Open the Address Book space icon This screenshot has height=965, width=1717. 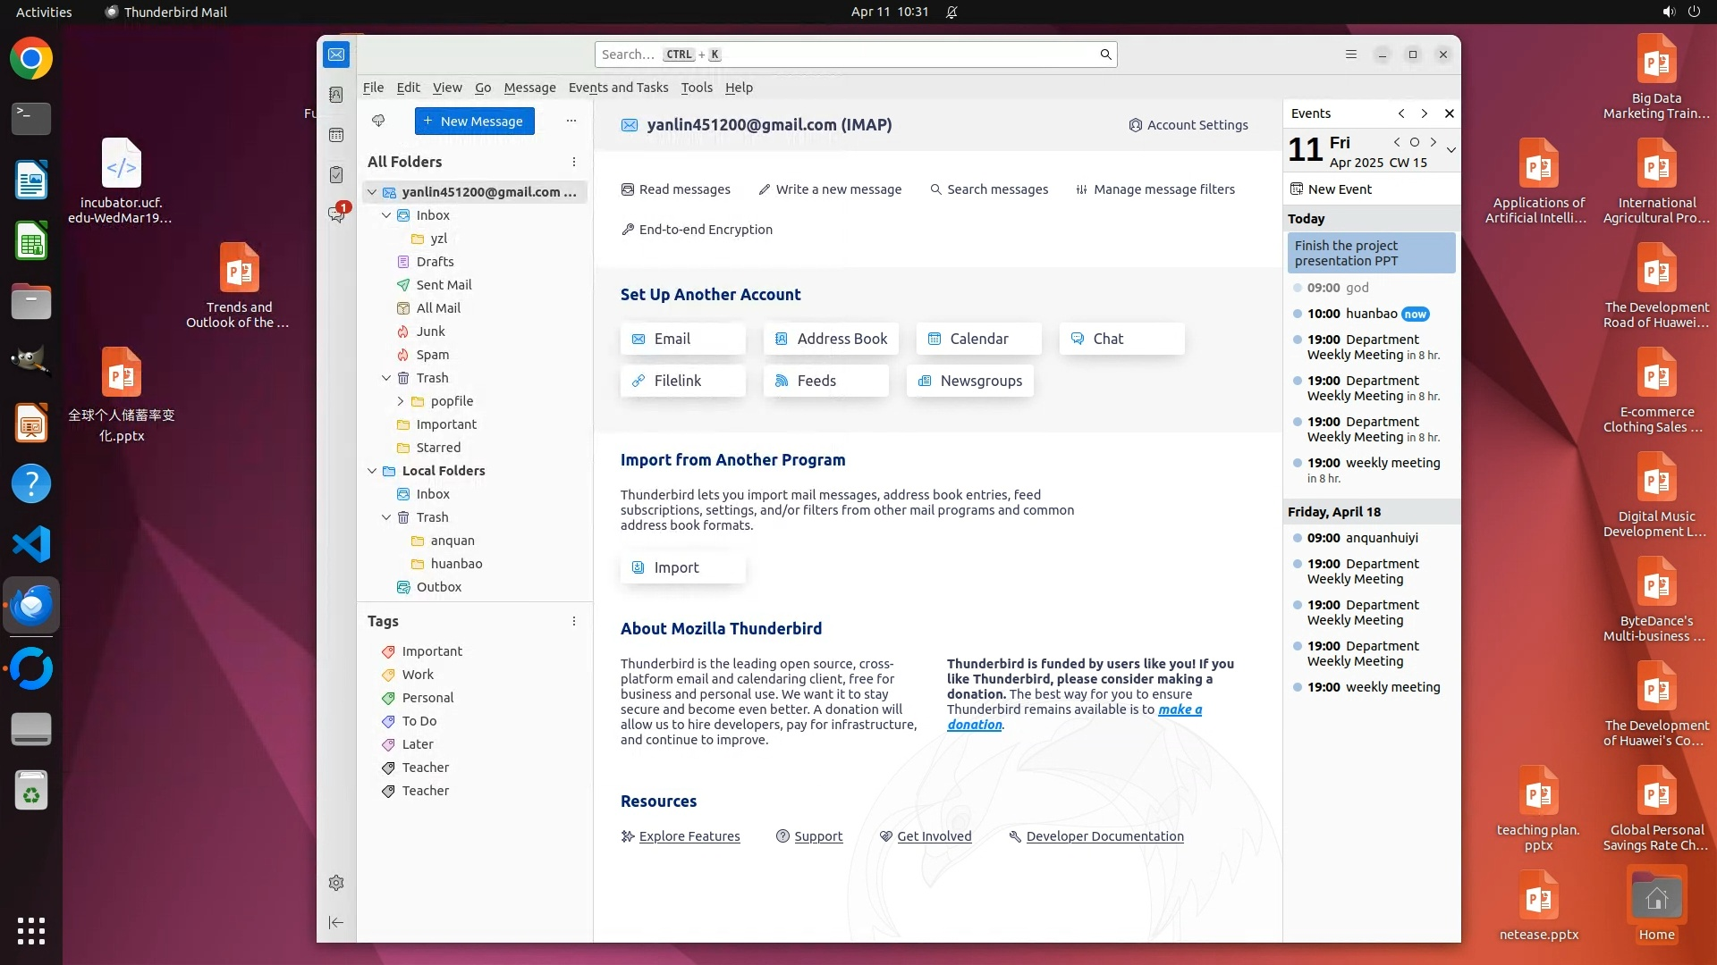pyautogui.click(x=336, y=95)
